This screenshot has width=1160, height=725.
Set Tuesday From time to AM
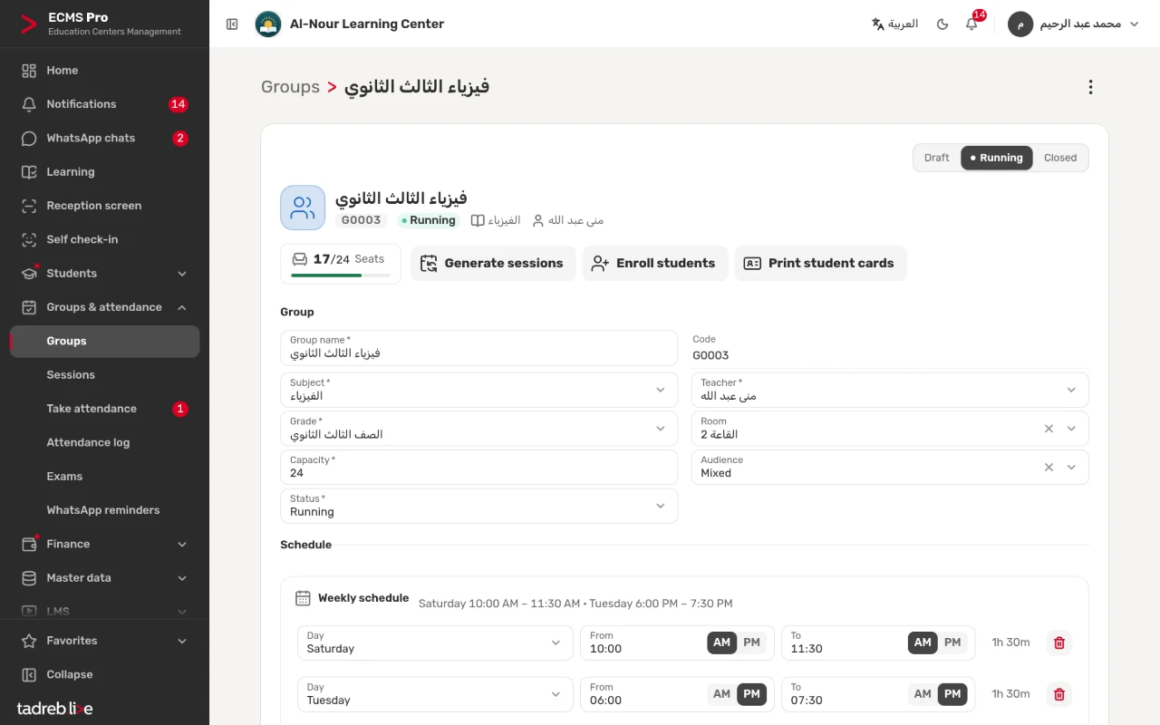tap(721, 694)
